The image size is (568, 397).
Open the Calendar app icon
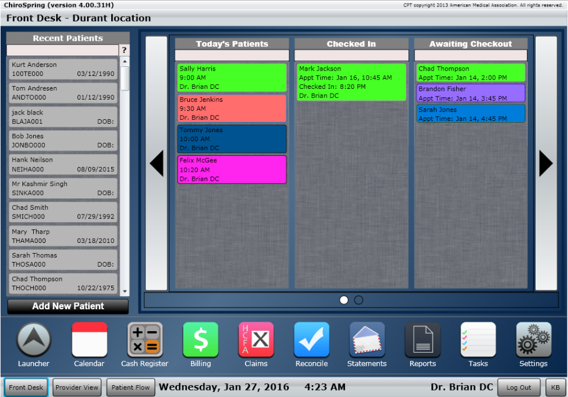point(89,340)
